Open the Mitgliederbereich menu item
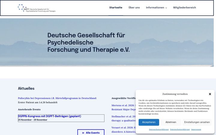216x135 pixels. (184, 7)
